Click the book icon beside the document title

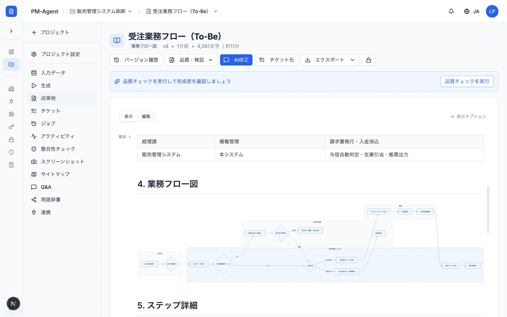point(117,41)
